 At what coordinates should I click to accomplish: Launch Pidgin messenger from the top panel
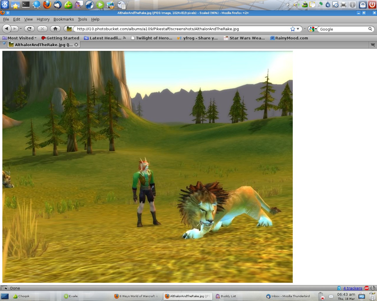(x=79, y=4)
